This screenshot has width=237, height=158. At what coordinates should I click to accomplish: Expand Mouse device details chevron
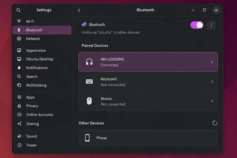click(212, 101)
